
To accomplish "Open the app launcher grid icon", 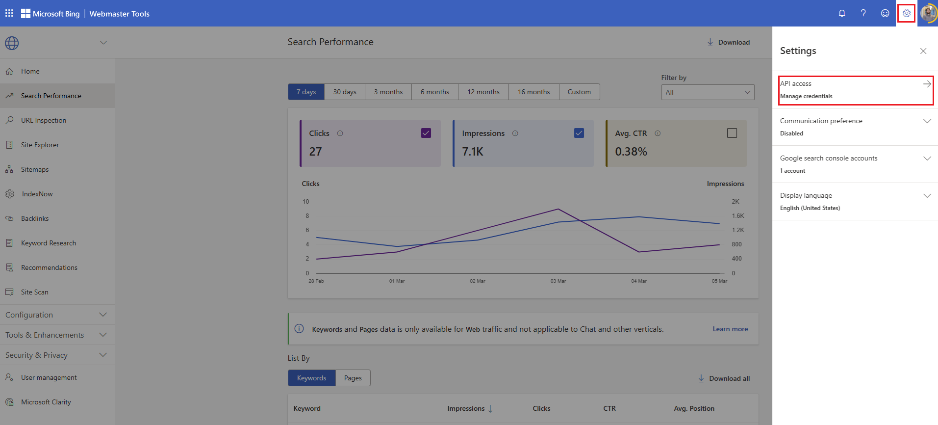I will (x=9, y=13).
